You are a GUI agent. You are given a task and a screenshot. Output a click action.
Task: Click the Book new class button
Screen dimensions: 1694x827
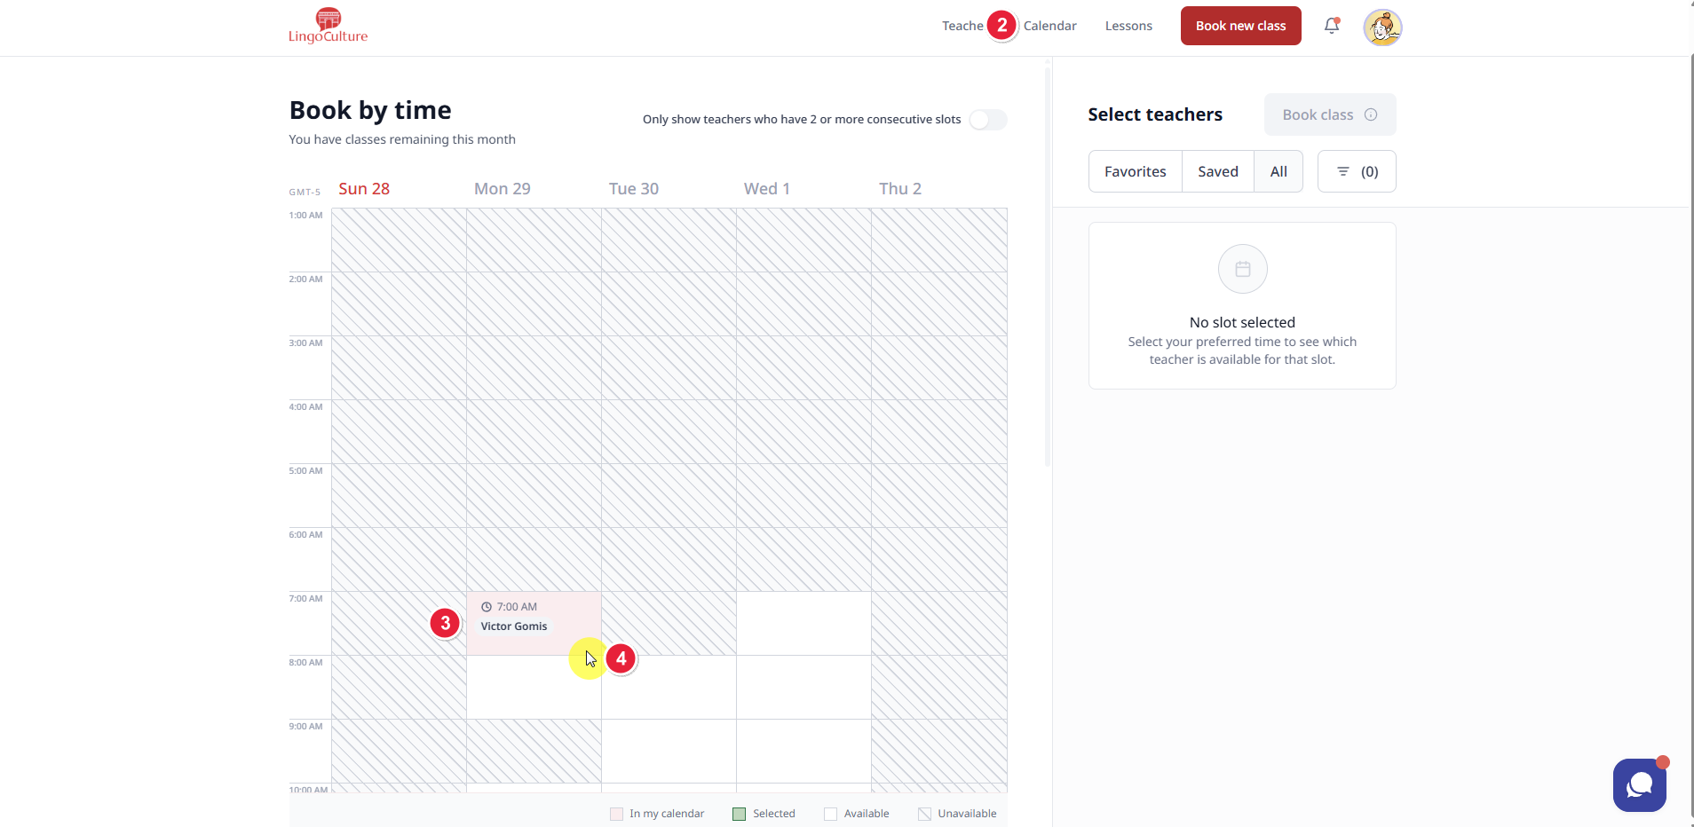(1240, 26)
